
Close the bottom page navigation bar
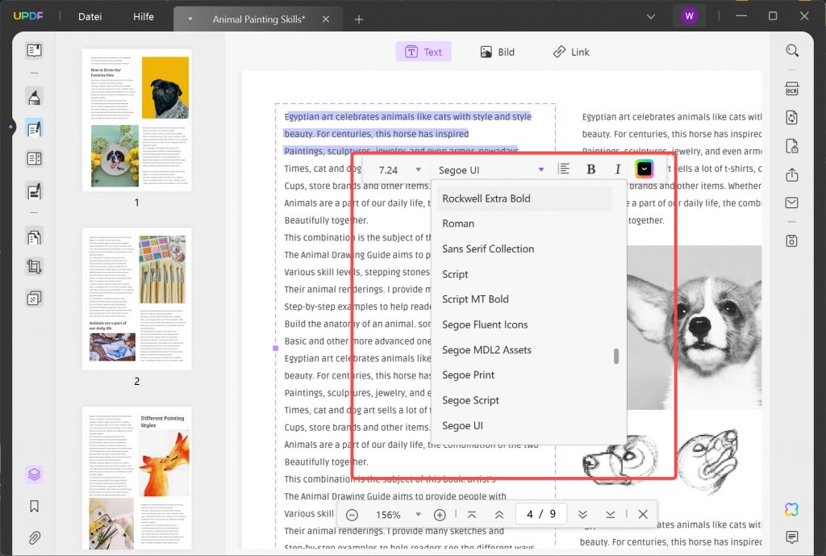(643, 514)
